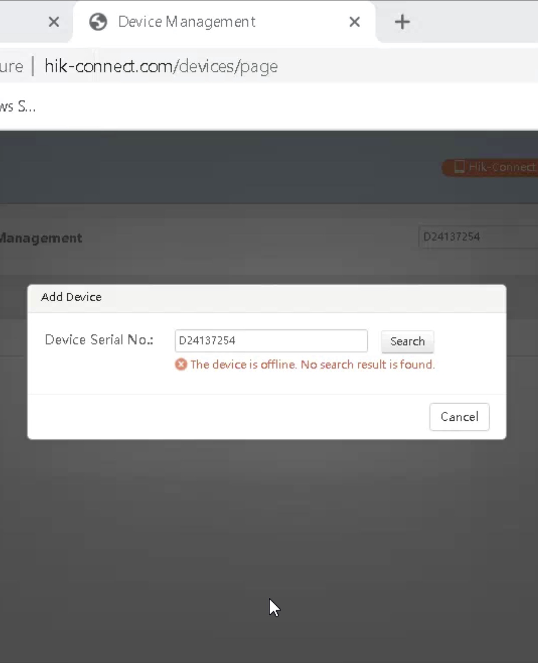
Task: Click the red error icon
Action: coord(181,364)
